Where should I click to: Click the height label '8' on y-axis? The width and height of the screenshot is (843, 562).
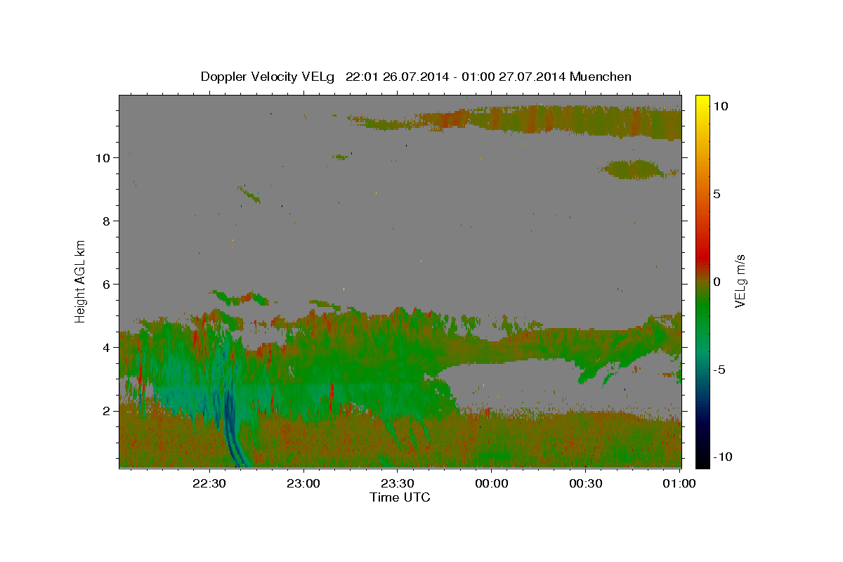tap(107, 221)
